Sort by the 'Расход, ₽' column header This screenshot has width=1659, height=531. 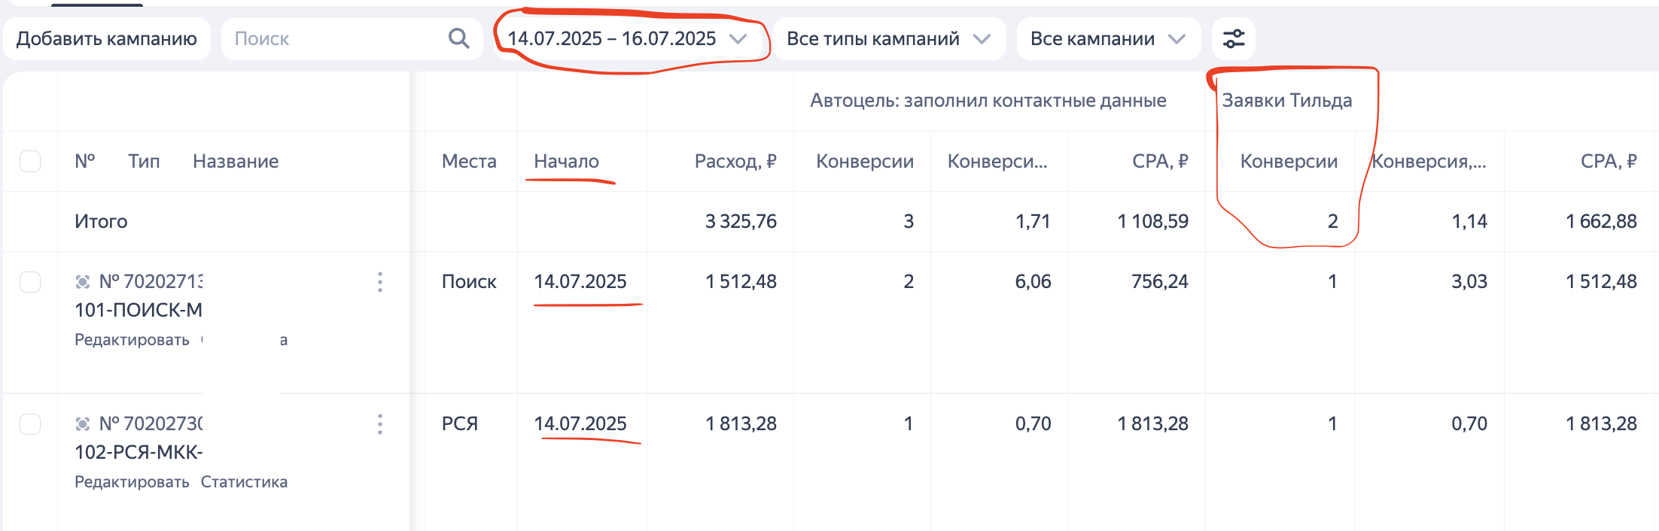click(x=735, y=161)
